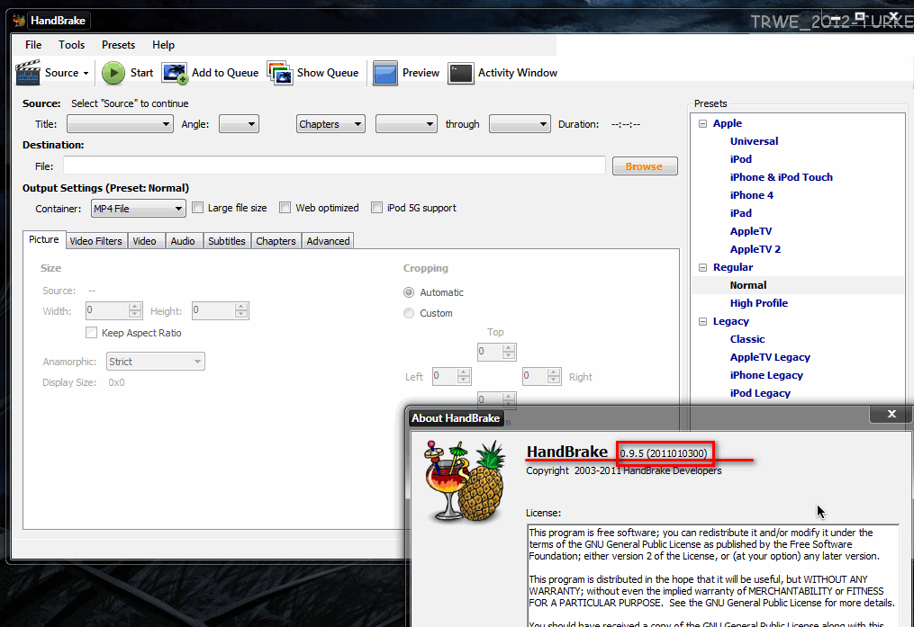Click the green Start play icon

[113, 73]
